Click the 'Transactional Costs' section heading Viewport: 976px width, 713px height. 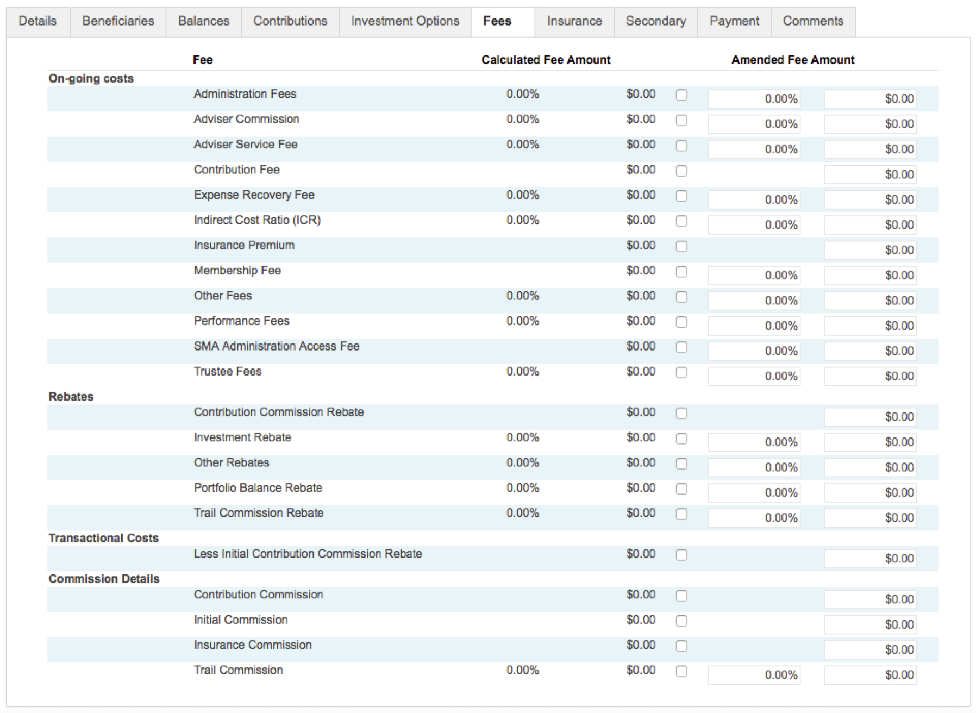104,539
